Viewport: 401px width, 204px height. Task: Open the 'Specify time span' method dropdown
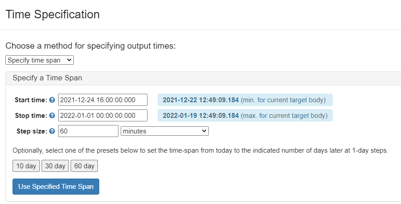pos(39,60)
